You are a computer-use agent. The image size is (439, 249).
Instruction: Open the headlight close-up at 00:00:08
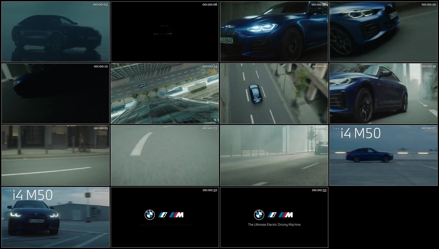[274, 32]
